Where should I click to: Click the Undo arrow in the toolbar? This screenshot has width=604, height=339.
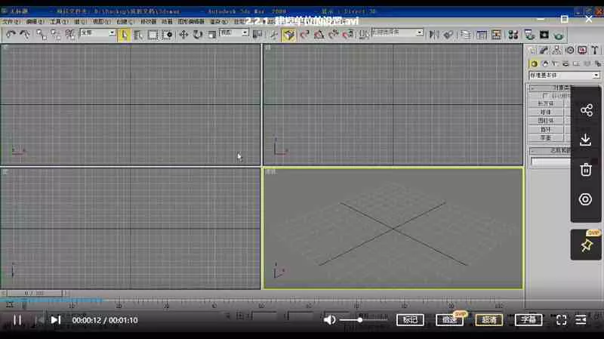click(11, 35)
